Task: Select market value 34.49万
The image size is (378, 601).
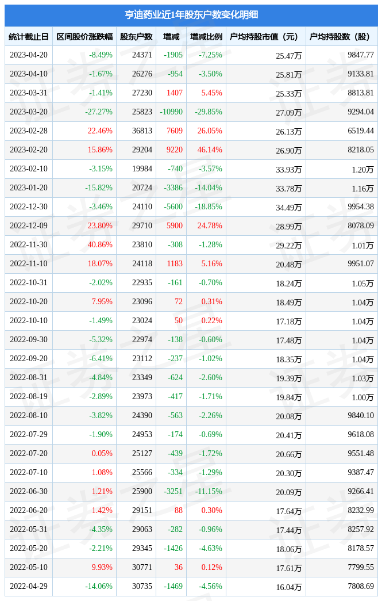Action: (289, 208)
